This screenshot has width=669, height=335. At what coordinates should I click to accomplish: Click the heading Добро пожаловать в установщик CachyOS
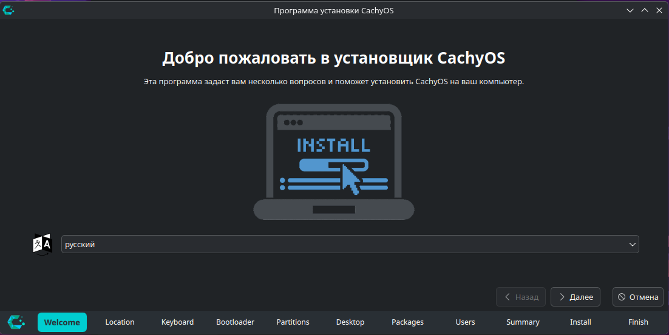[334, 58]
